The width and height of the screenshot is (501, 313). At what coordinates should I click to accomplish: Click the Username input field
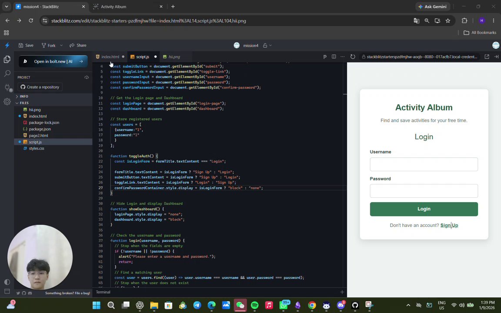[424, 164]
